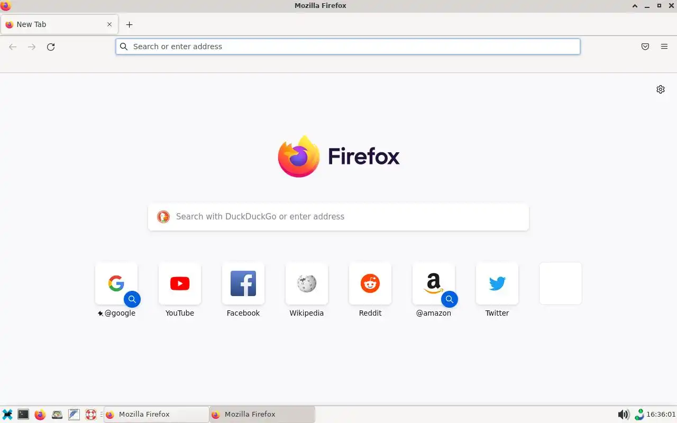The width and height of the screenshot is (677, 423).
Task: Launch the terminal from the taskbar
Action: (x=23, y=415)
